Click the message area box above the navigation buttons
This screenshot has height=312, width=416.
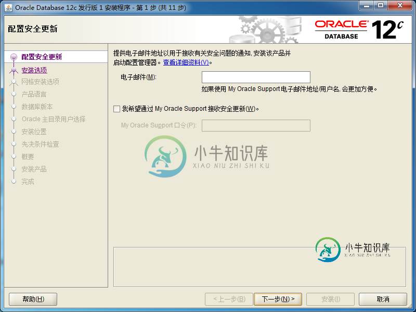coord(259,267)
